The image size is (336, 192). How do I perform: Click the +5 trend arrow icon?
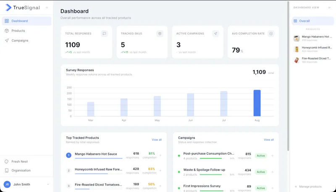[x=67, y=52]
